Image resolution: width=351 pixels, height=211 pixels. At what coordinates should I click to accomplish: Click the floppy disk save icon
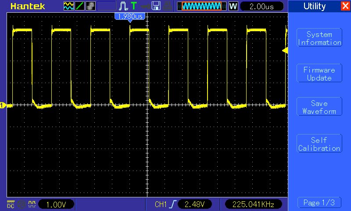156,6
